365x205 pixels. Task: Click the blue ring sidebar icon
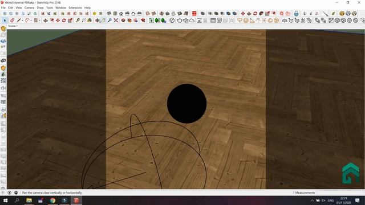point(3,41)
